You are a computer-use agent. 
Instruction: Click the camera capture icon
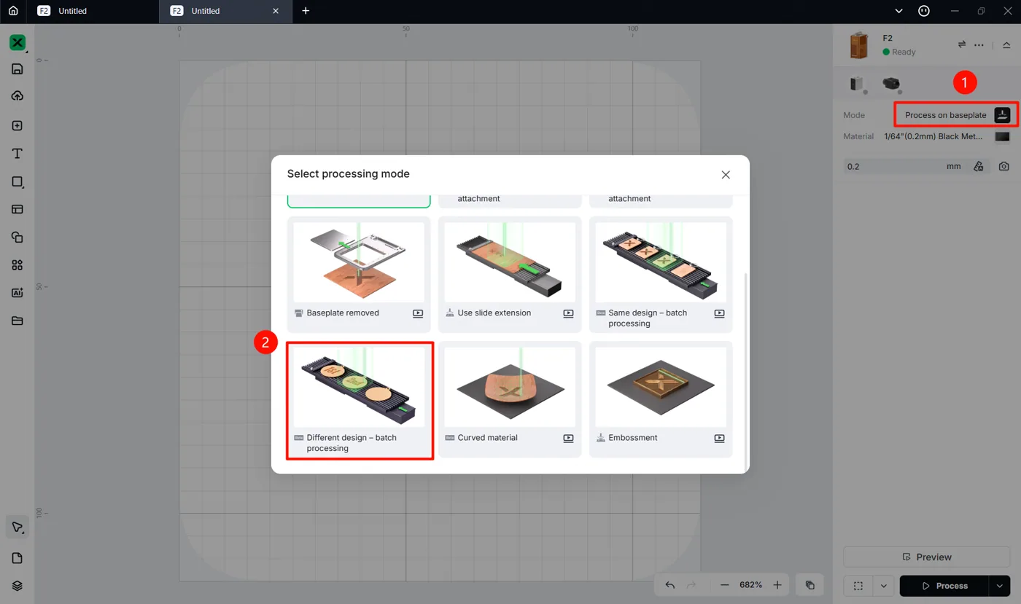1004,166
